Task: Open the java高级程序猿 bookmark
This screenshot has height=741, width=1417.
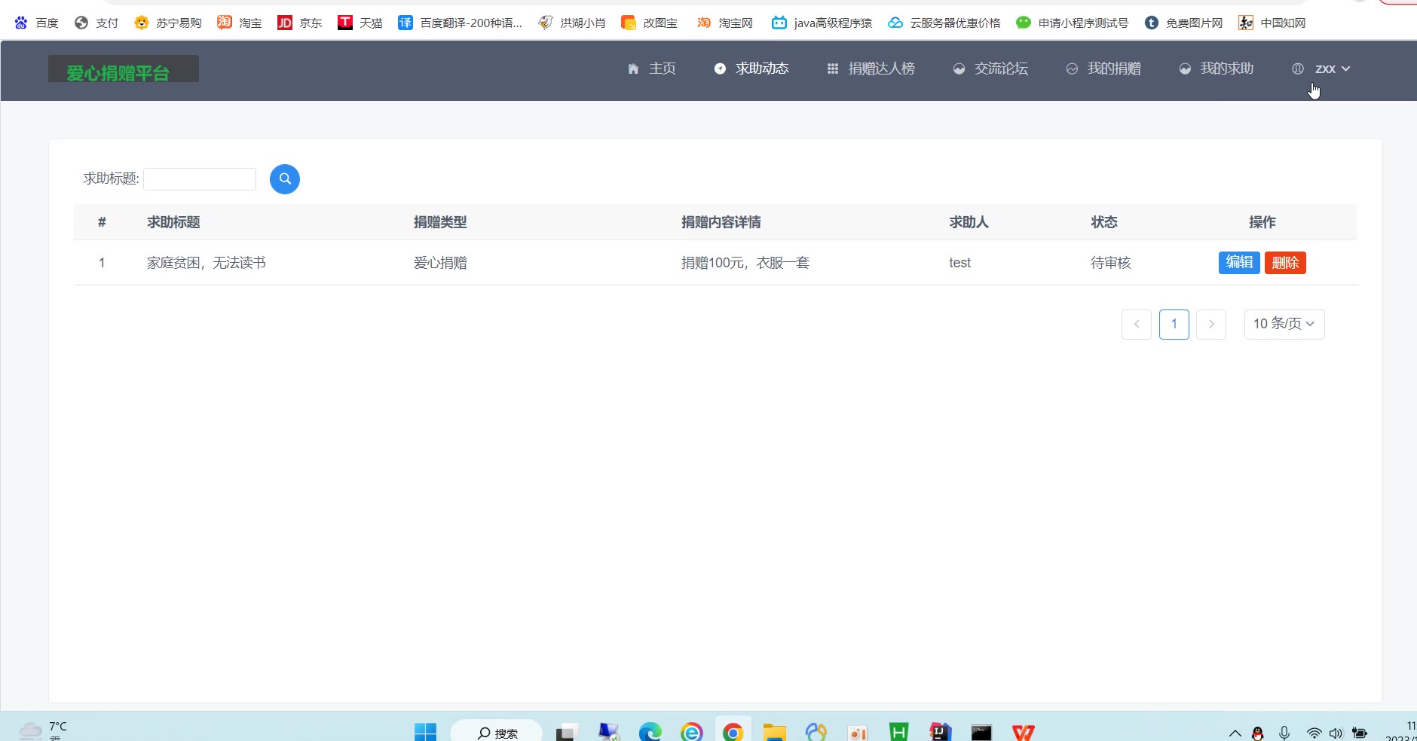Action: click(x=822, y=23)
